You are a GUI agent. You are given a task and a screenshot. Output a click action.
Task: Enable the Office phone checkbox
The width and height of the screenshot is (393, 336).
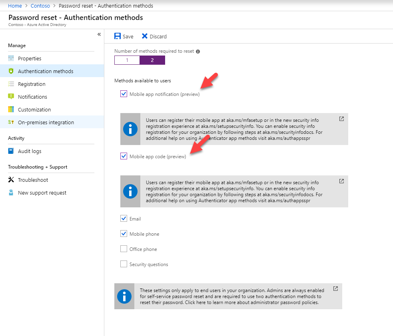tap(124, 249)
